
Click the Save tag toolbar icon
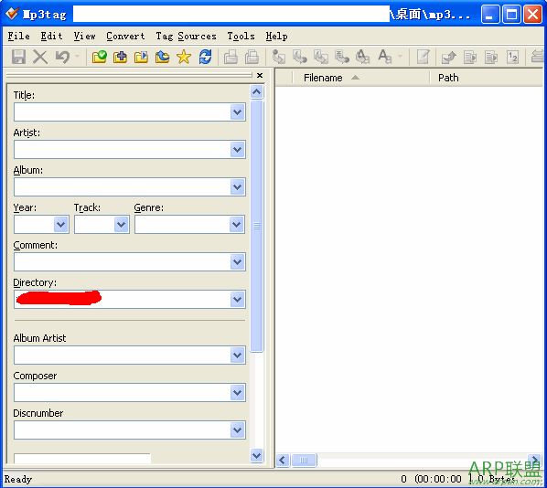[18, 57]
